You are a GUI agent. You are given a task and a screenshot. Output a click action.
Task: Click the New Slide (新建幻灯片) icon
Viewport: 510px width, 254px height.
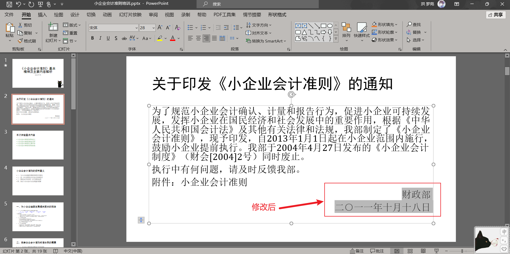click(x=53, y=27)
